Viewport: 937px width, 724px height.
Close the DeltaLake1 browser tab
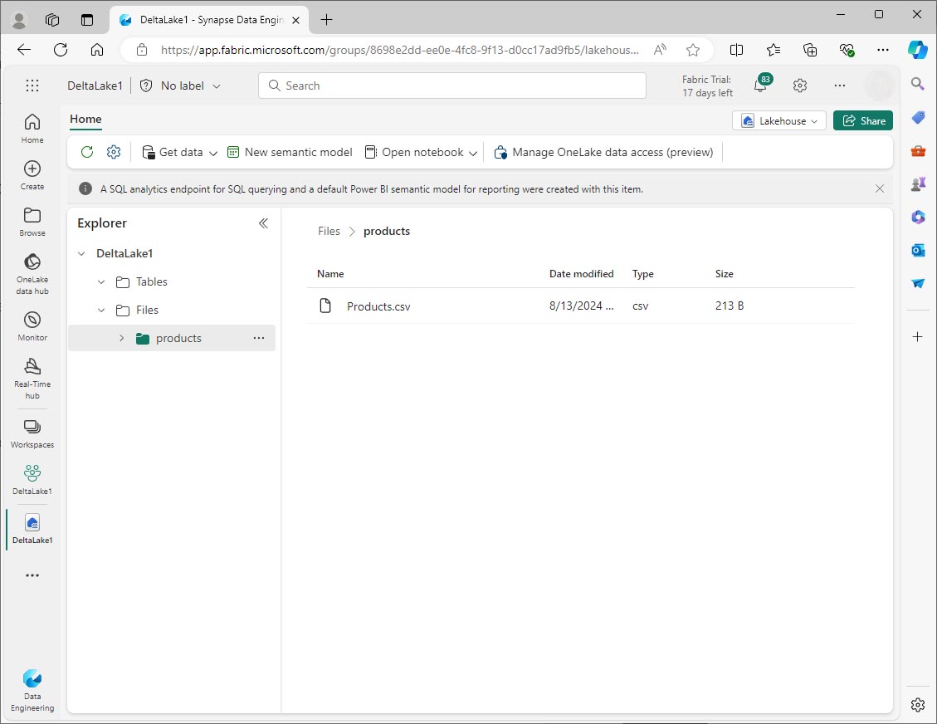coord(295,20)
